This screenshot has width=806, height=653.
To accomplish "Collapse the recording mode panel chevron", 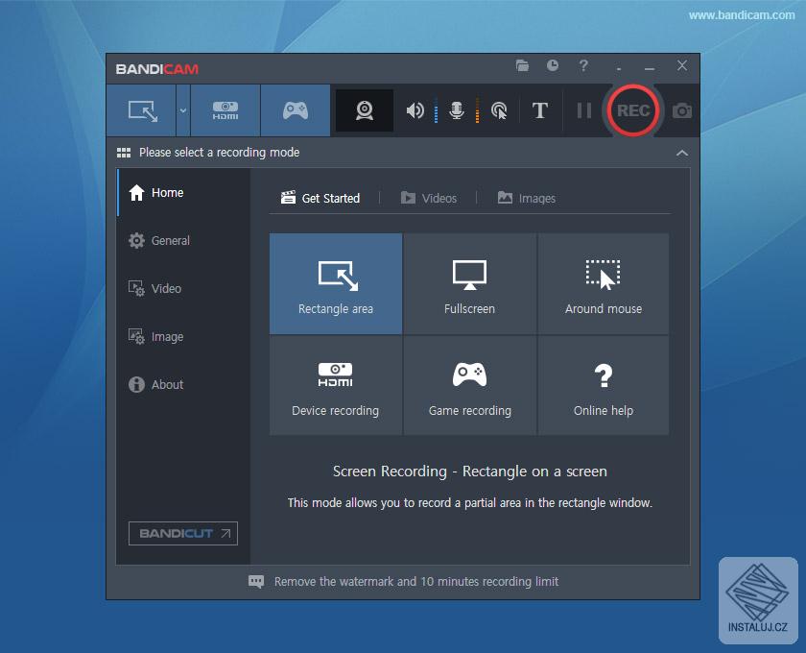I will point(682,153).
